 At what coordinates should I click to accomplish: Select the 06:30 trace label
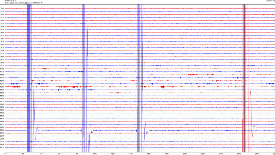(2, 48)
